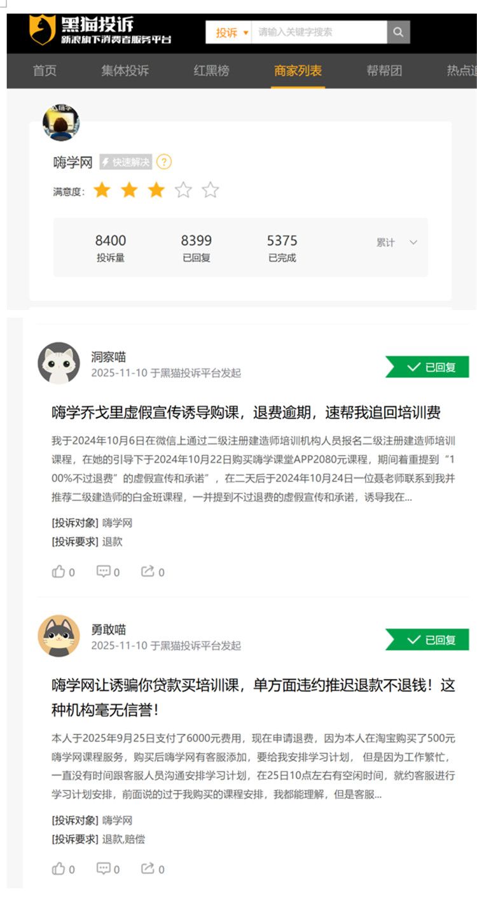This screenshot has width=477, height=905.
Task: Click the third satisfaction star
Action: (x=156, y=190)
